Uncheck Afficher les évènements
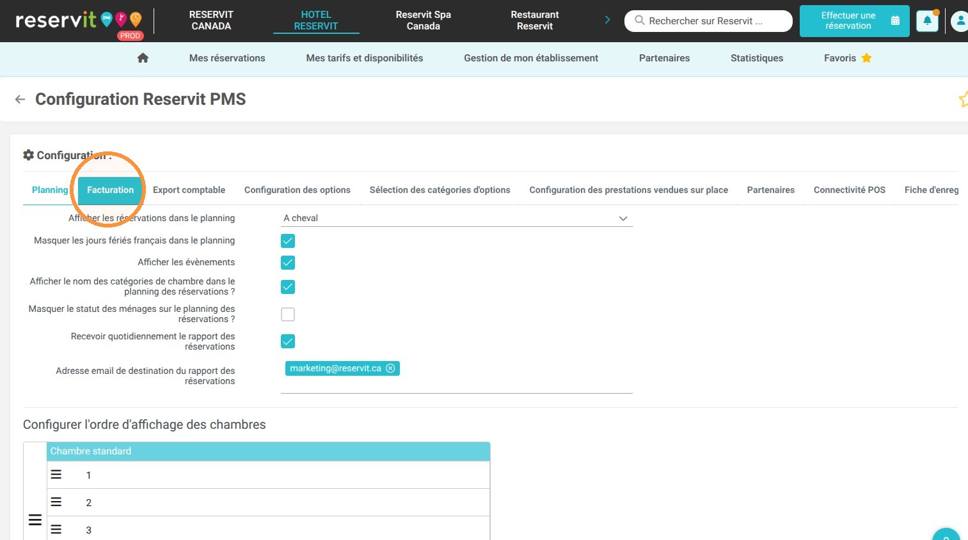 [288, 263]
